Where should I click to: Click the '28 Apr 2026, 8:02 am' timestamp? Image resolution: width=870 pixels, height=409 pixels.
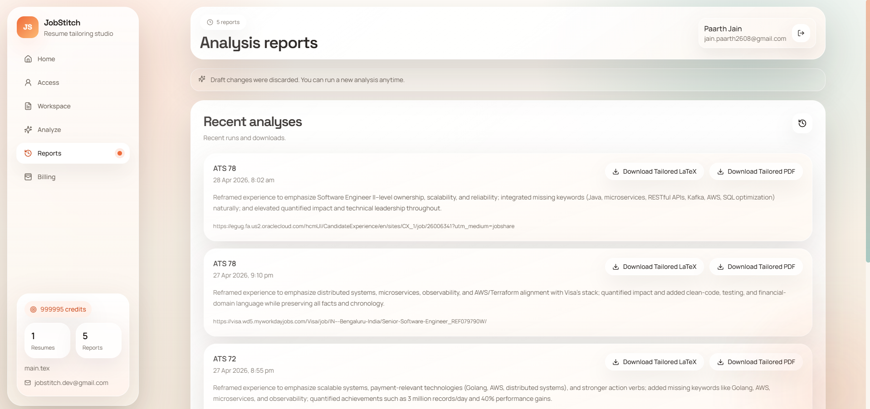[x=244, y=180]
